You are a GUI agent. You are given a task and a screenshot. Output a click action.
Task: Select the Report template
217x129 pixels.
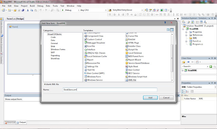click(89, 60)
